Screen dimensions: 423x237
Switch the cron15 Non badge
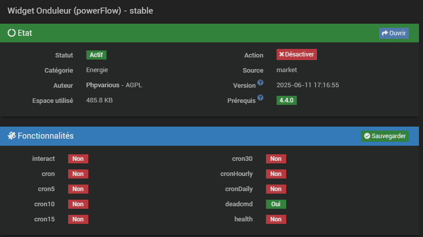click(78, 219)
